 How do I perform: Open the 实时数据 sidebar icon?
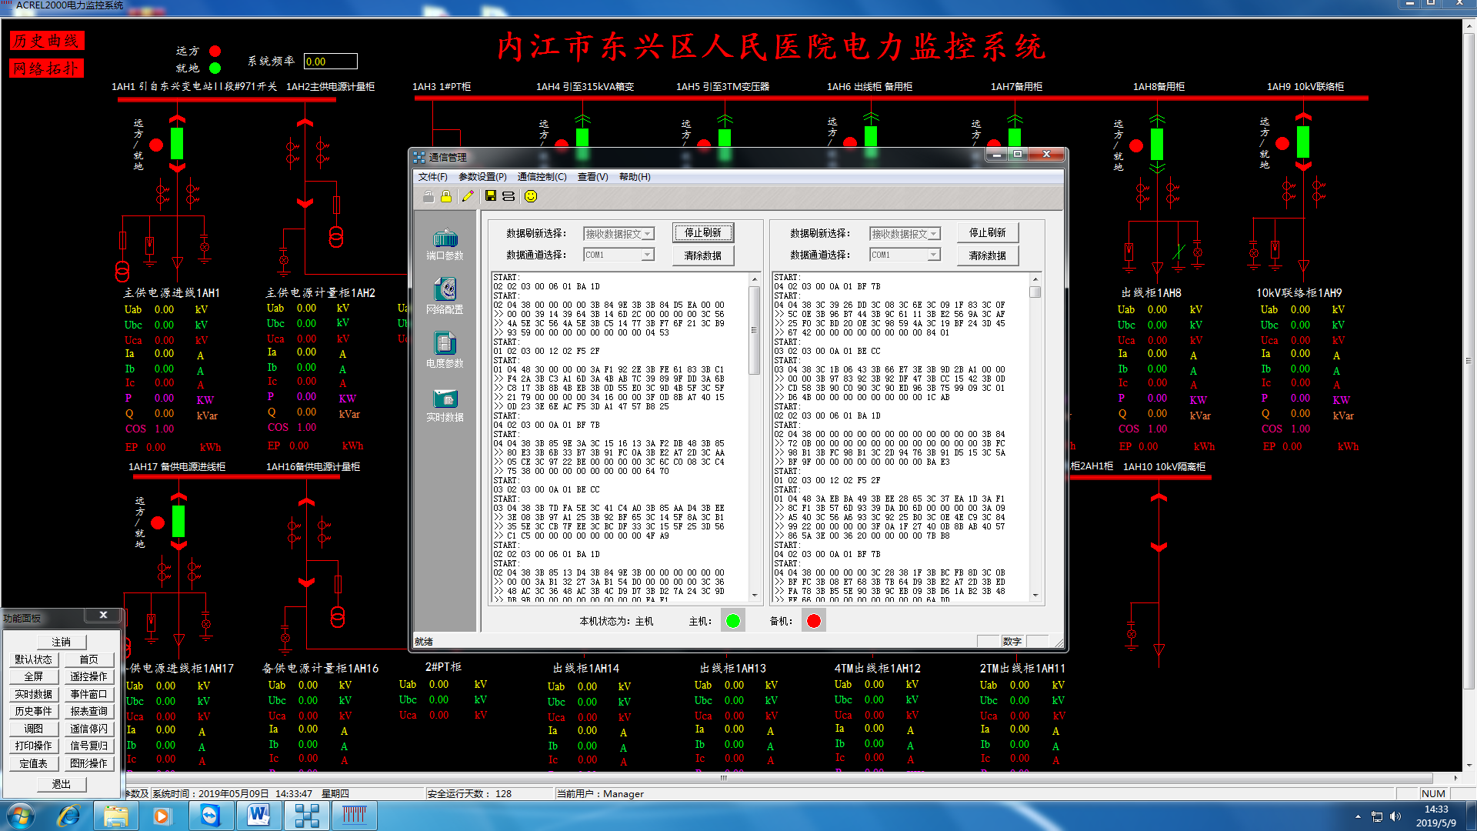point(445,405)
